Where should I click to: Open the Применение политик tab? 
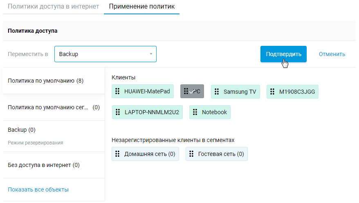pos(141,7)
